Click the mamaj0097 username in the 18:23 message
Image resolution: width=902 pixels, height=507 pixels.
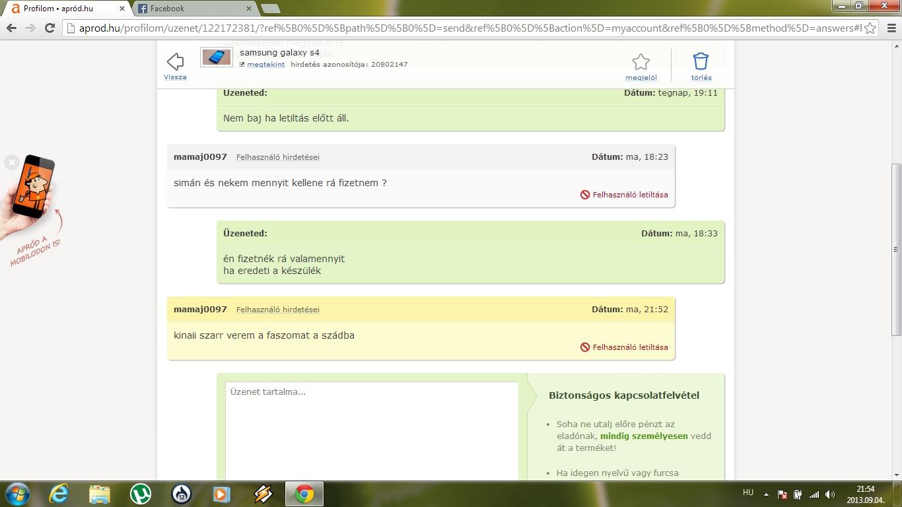[200, 157]
